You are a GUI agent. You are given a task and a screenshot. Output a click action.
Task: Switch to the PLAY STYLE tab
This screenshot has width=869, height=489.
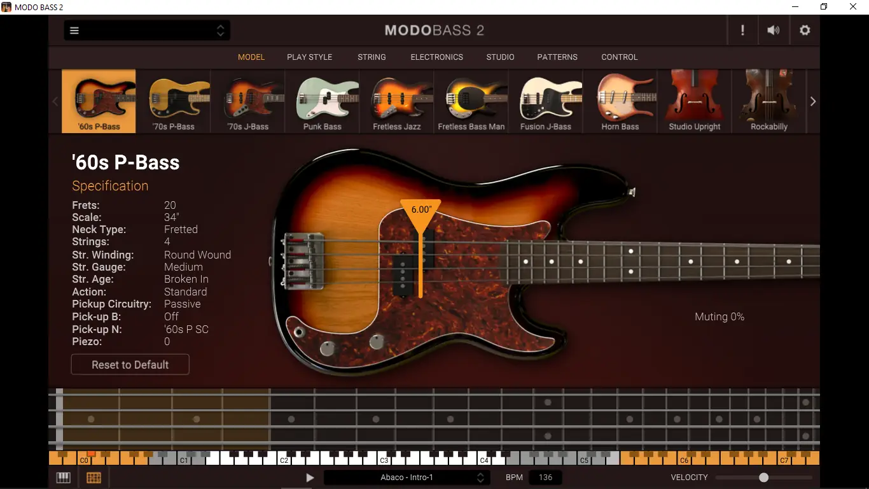tap(310, 57)
